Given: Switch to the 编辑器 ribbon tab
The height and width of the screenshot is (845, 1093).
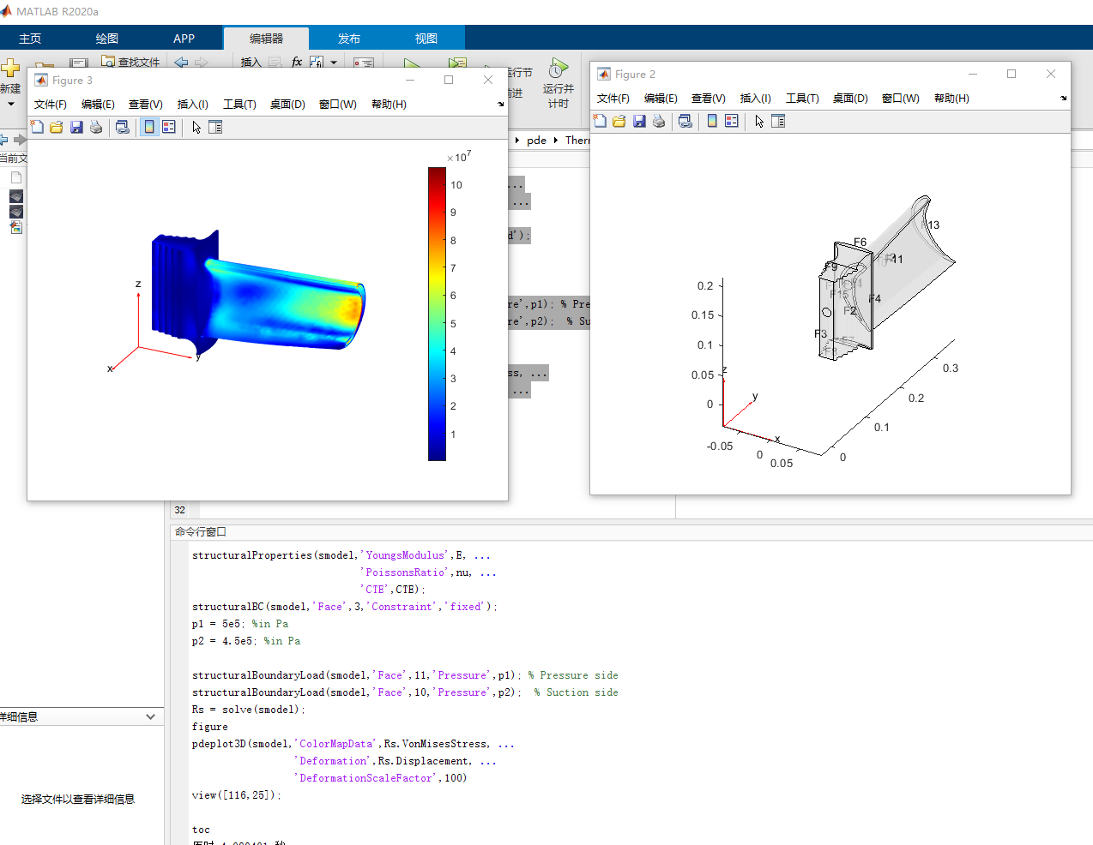Looking at the screenshot, I should (x=266, y=38).
